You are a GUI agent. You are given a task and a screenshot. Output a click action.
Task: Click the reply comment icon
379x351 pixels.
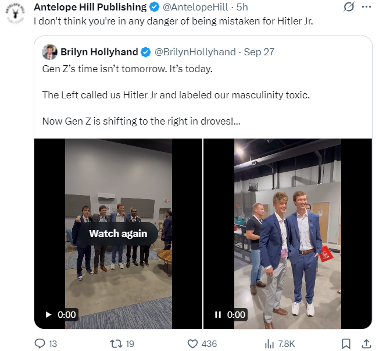pos(40,343)
